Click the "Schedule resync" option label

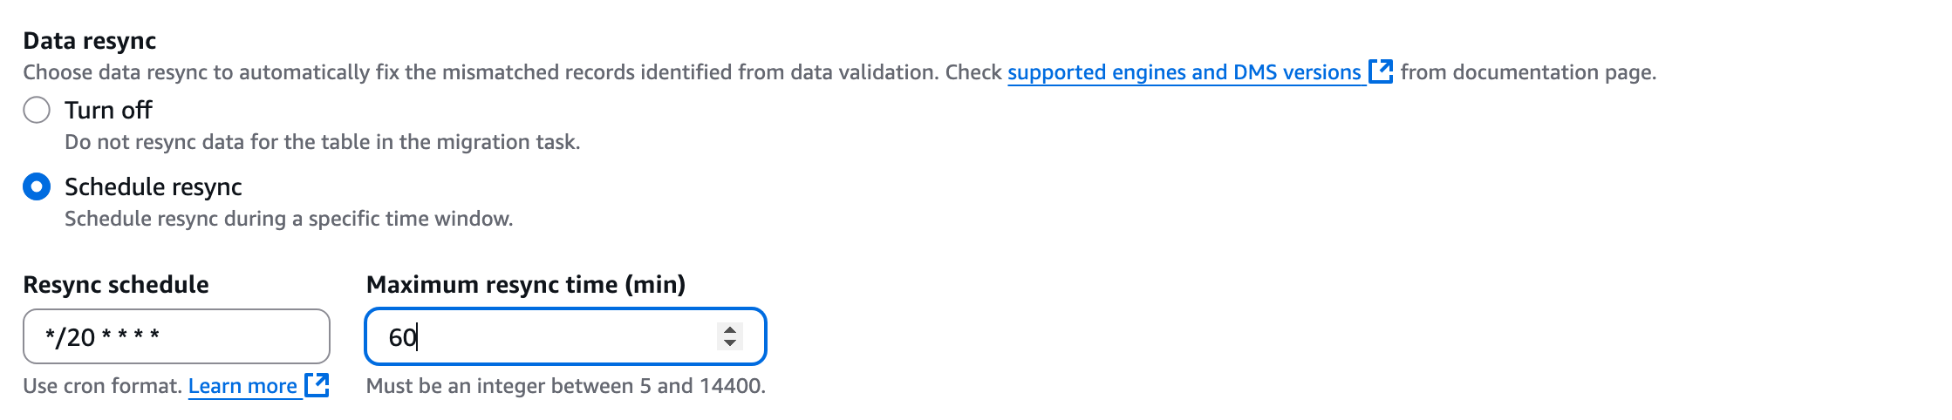click(154, 186)
